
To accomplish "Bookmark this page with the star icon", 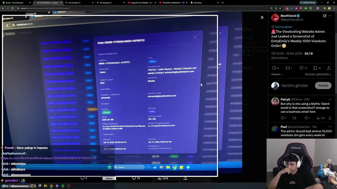I will tap(280, 8).
